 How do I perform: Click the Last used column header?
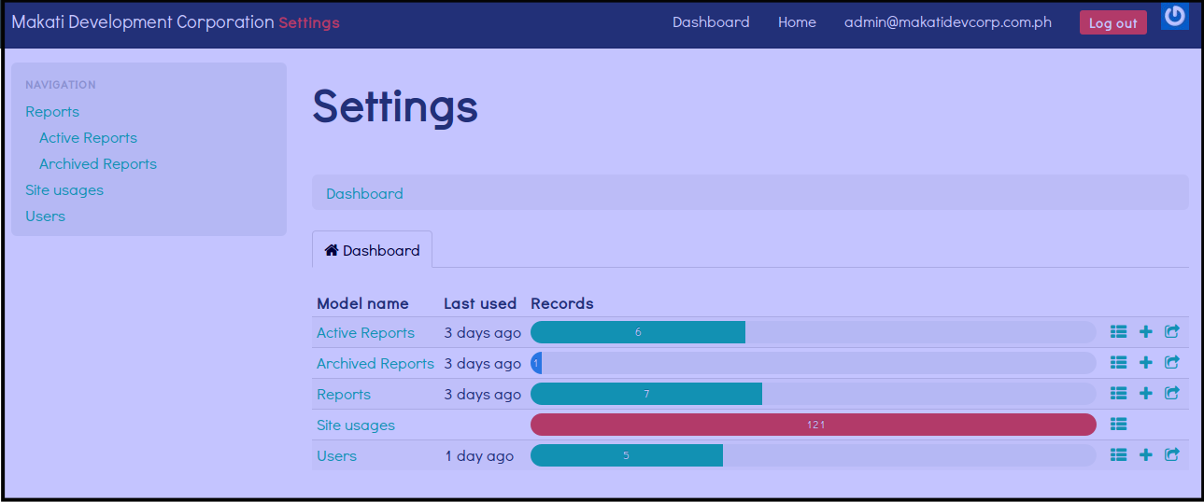[x=480, y=303]
